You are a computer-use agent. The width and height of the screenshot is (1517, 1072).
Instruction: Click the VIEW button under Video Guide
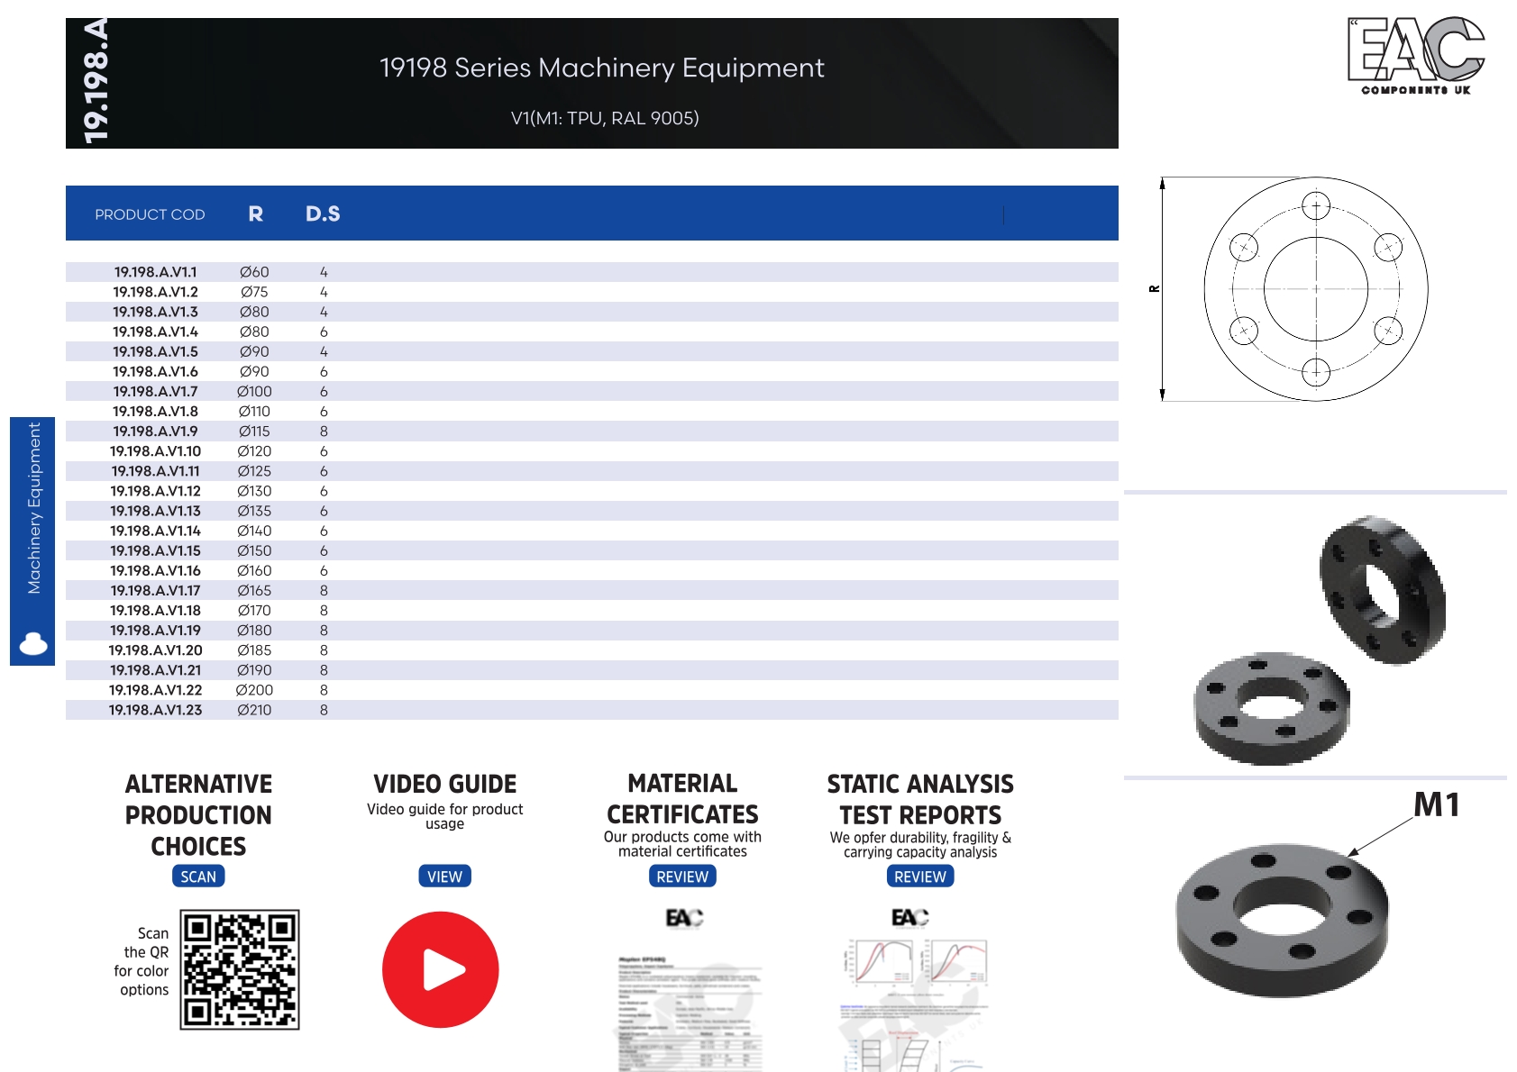(444, 877)
